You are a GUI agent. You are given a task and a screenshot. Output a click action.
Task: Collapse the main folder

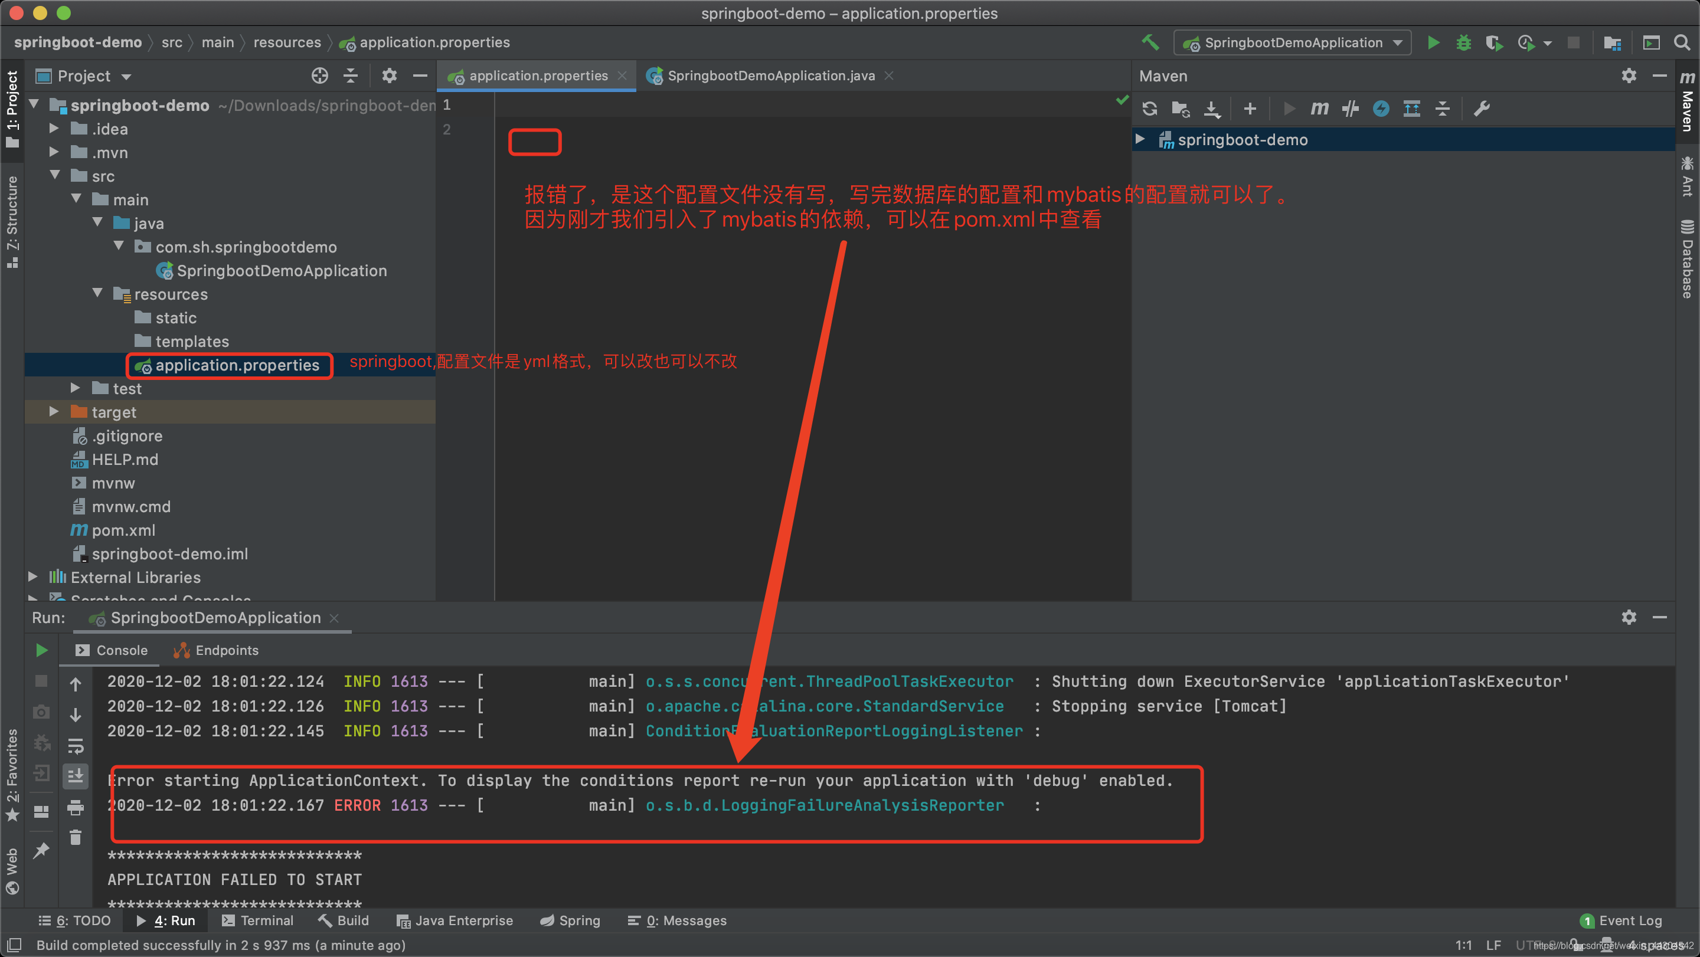click(x=76, y=198)
